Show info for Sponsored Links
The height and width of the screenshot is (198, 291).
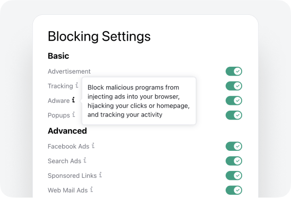point(100,175)
